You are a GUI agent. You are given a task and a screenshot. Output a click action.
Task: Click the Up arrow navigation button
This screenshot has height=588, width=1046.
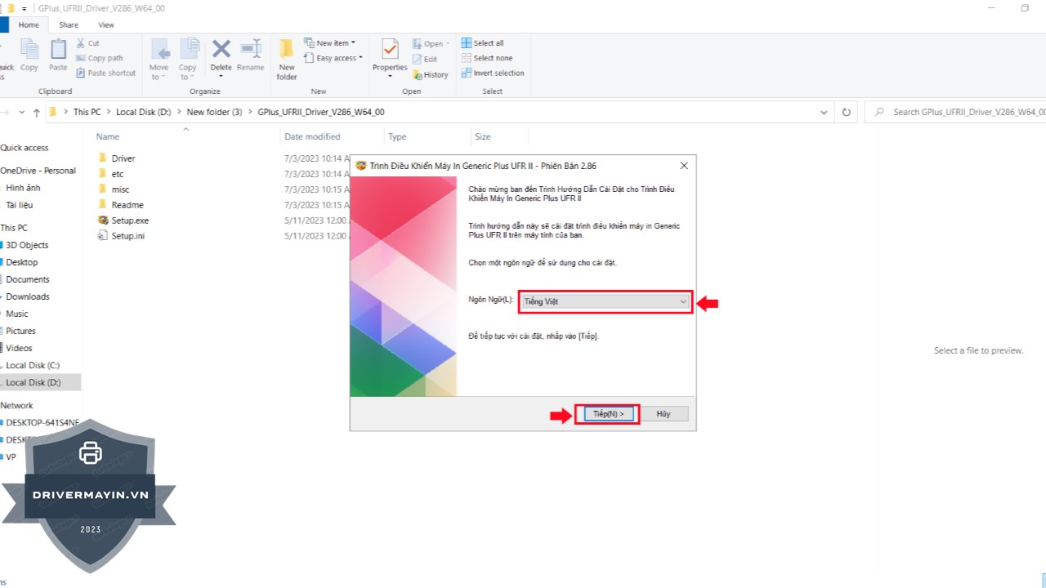37,112
